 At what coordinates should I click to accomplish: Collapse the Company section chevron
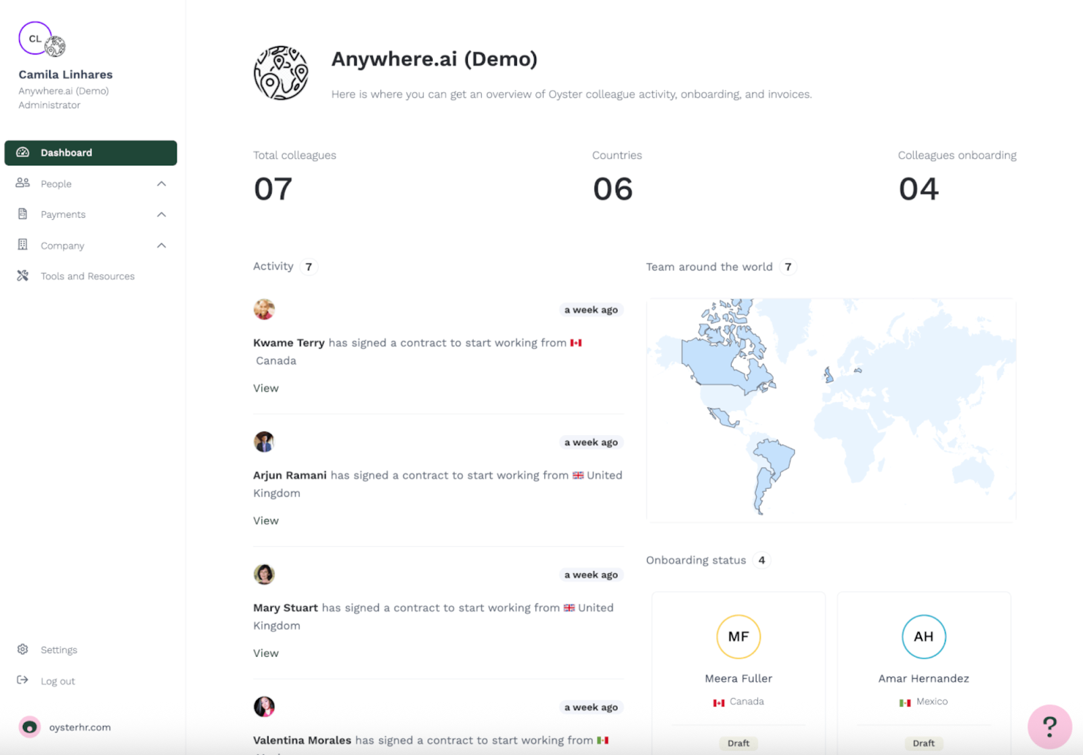(x=161, y=245)
